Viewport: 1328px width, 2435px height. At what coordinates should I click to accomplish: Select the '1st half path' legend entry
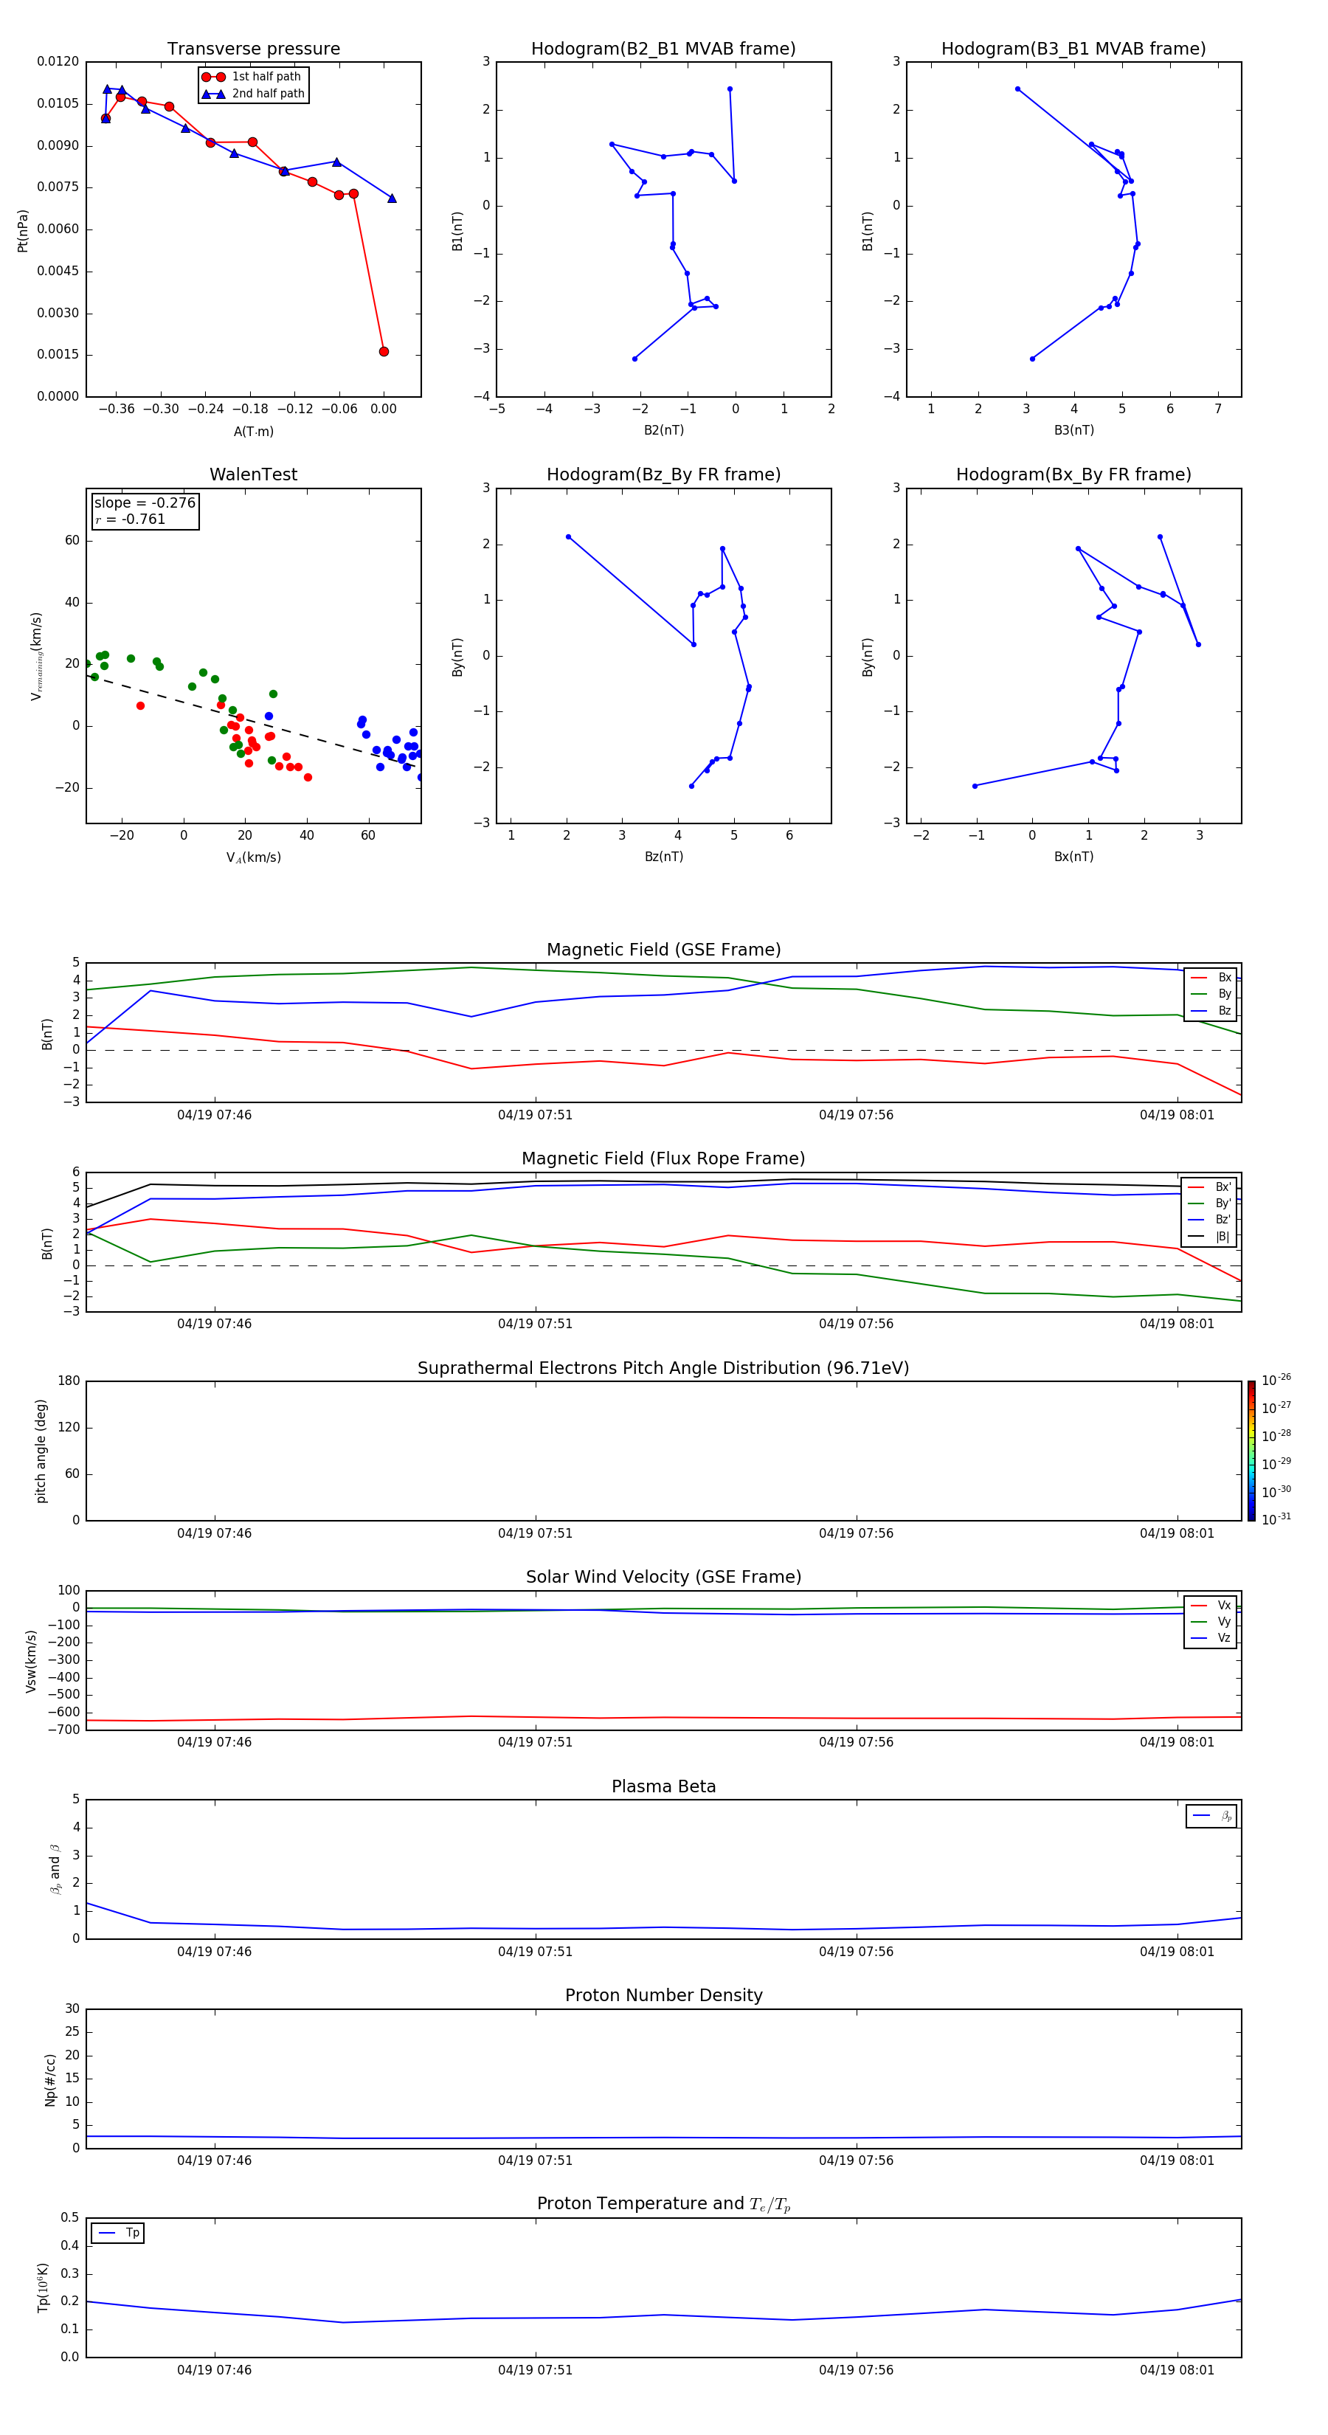pyautogui.click(x=252, y=77)
